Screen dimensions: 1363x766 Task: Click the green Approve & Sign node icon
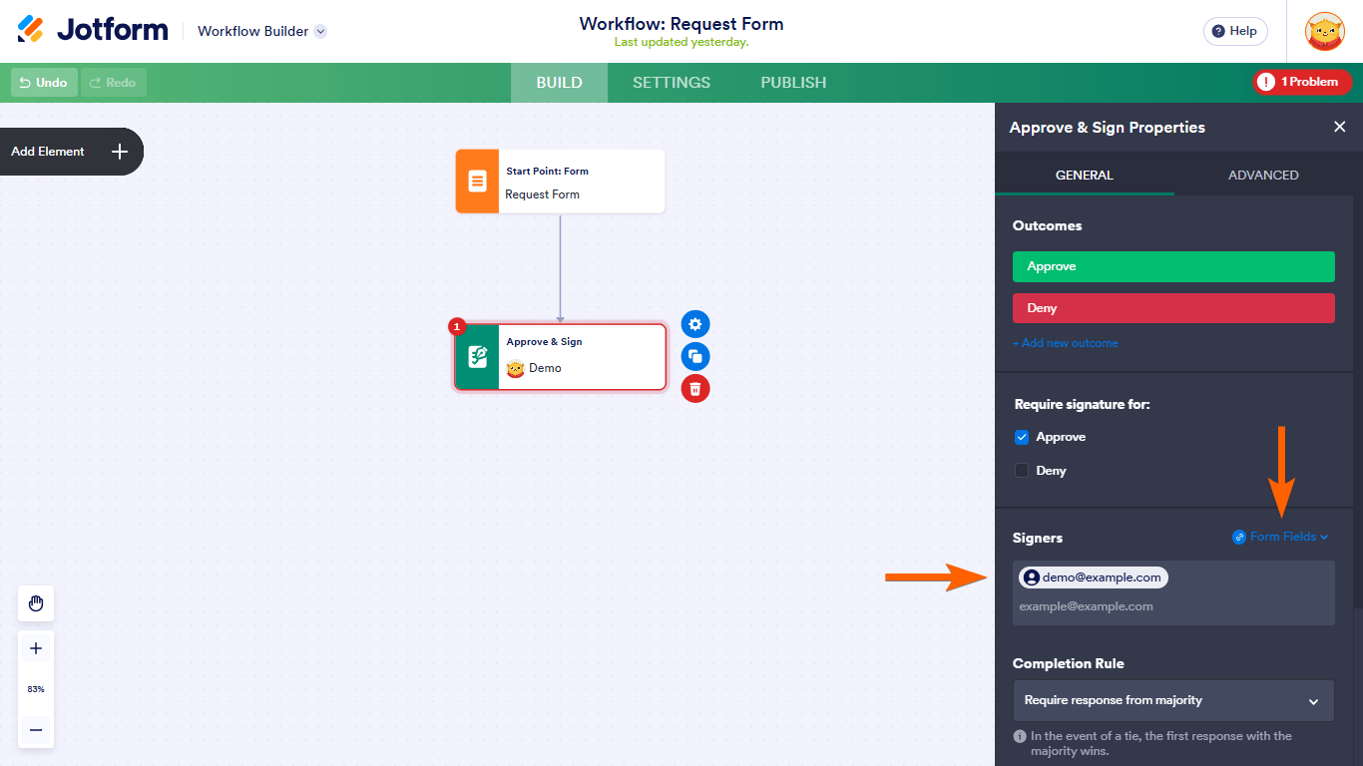click(477, 356)
